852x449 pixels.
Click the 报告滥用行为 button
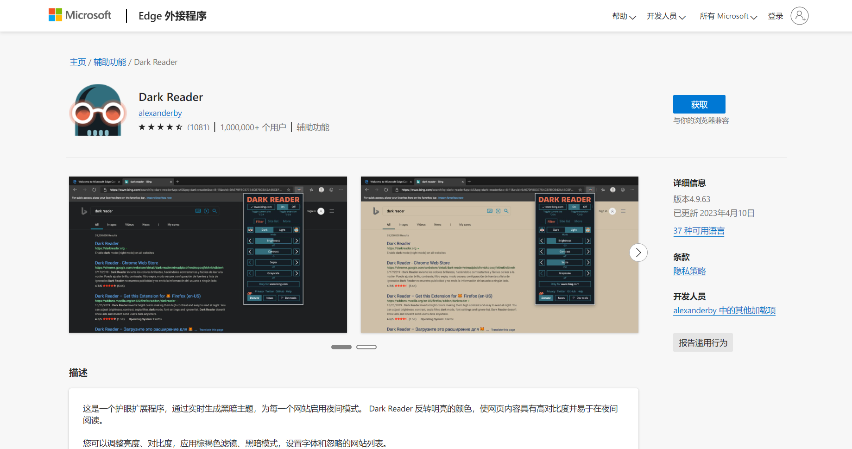702,342
